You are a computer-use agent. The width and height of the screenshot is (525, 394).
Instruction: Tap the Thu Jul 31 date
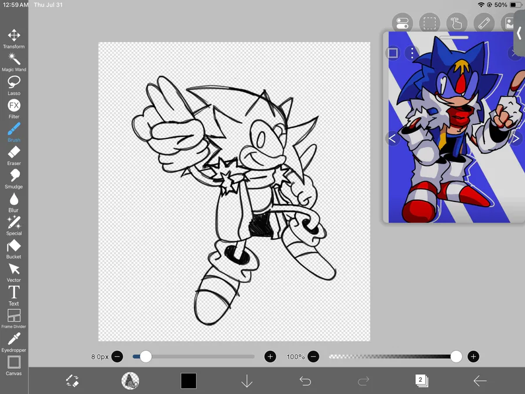tap(48, 5)
